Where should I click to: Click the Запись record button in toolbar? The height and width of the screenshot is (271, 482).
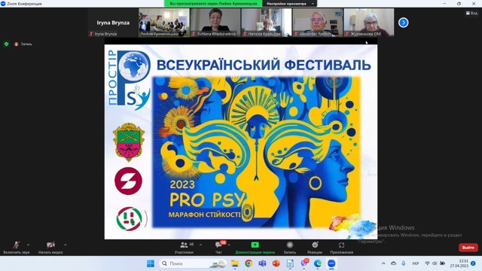289,248
